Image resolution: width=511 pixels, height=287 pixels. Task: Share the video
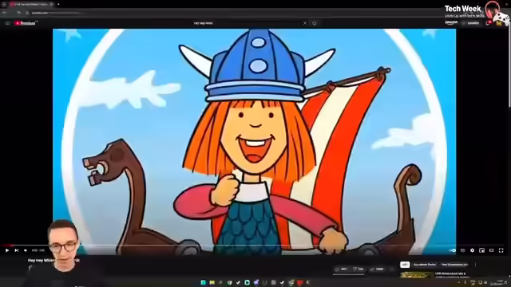pyautogui.click(x=377, y=269)
